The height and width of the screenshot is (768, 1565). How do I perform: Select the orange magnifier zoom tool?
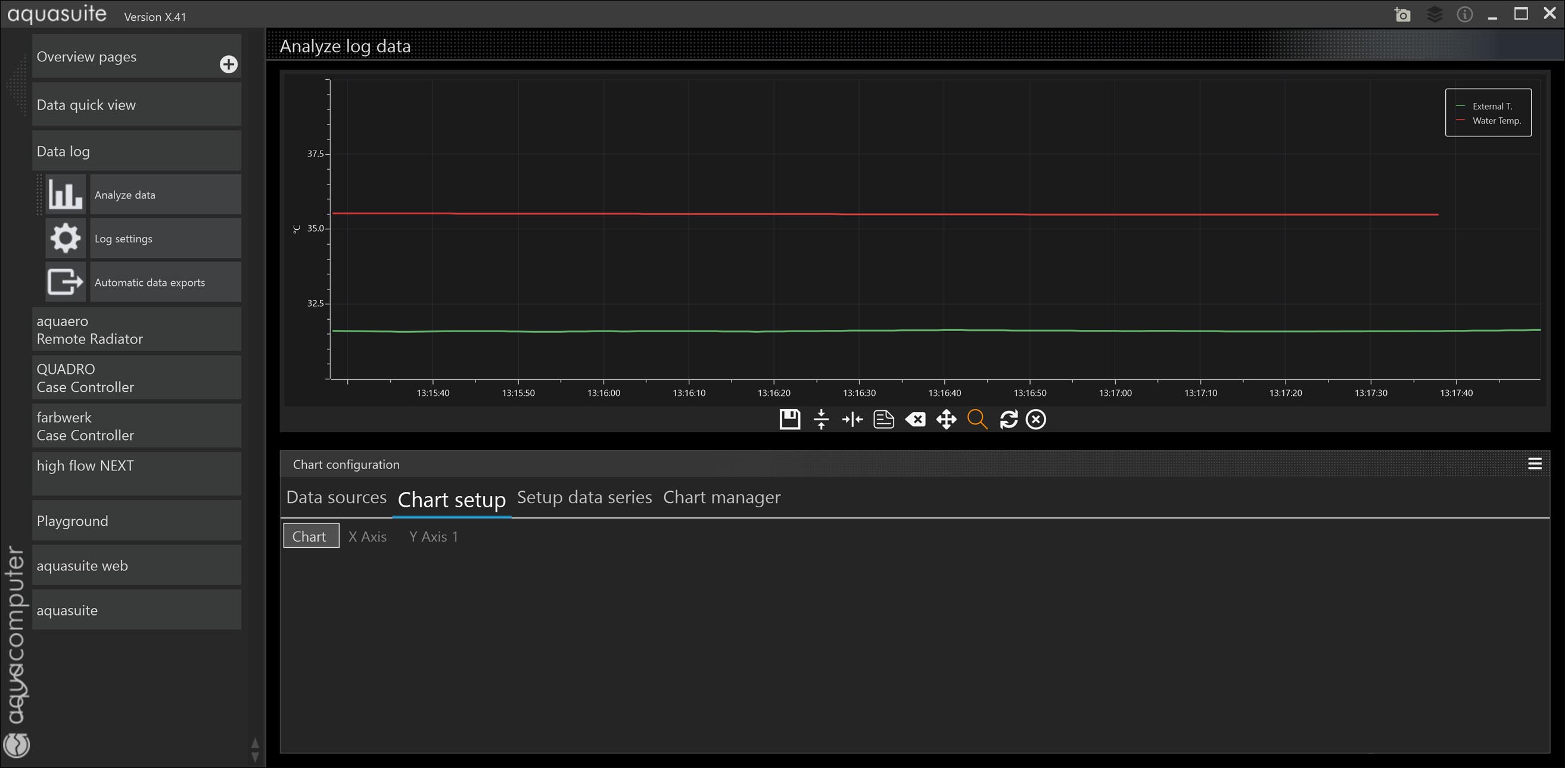[978, 419]
